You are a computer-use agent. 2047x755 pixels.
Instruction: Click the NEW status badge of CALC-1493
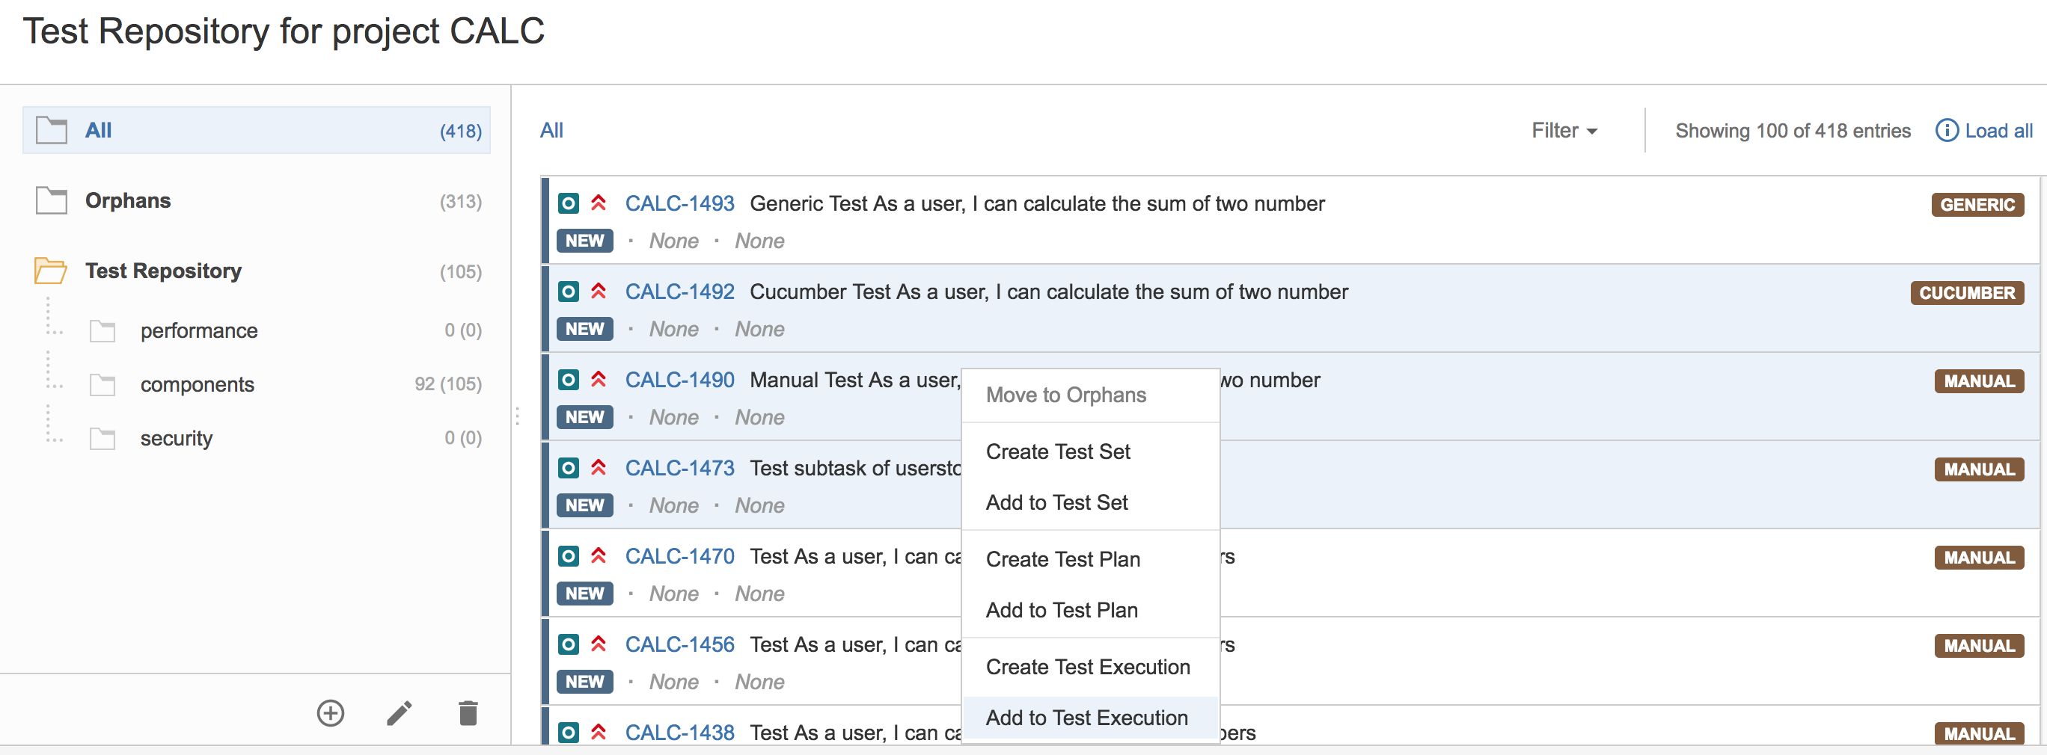click(585, 241)
